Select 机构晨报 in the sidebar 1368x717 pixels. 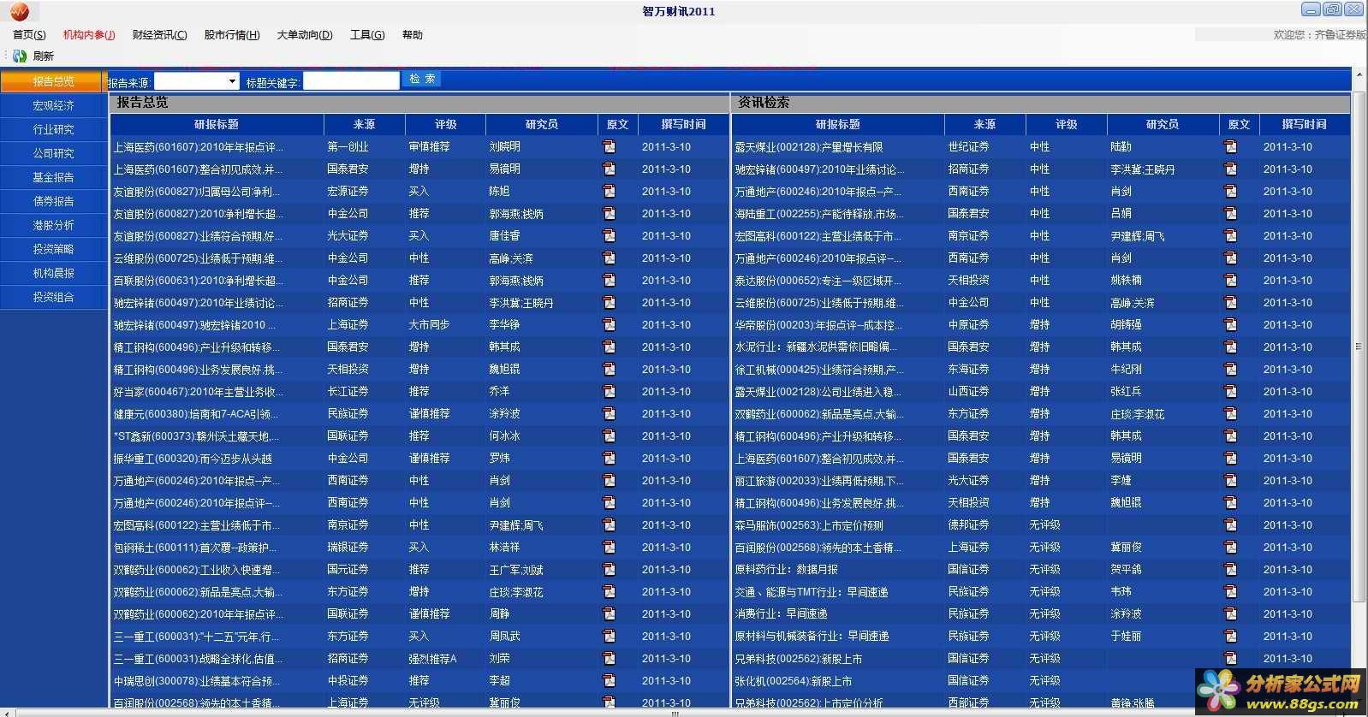pos(53,273)
